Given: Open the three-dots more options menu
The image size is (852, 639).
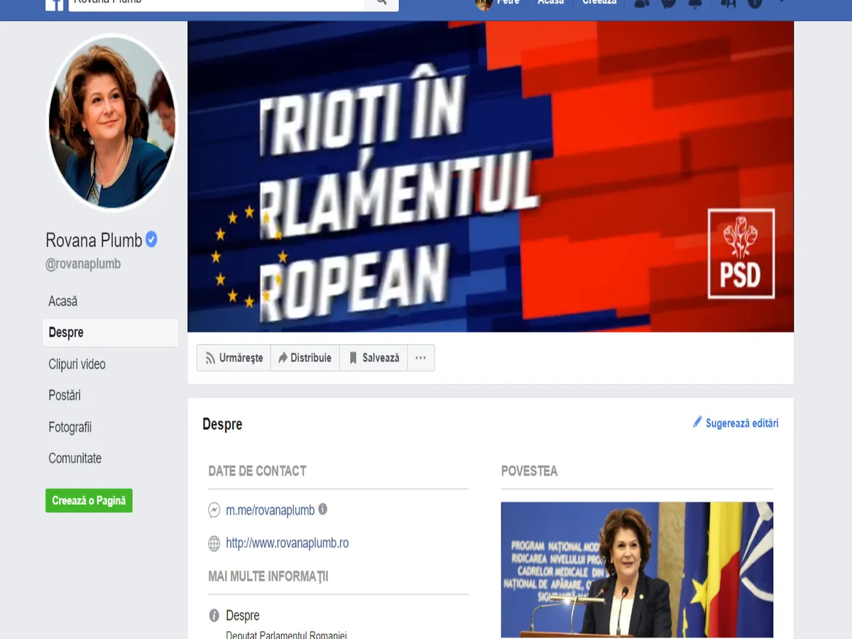Looking at the screenshot, I should click(x=420, y=358).
